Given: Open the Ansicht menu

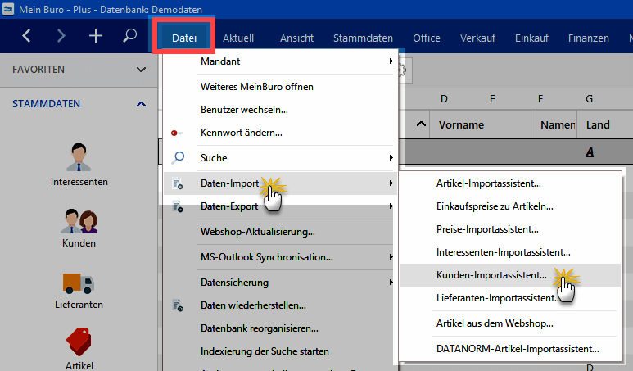Looking at the screenshot, I should [296, 38].
